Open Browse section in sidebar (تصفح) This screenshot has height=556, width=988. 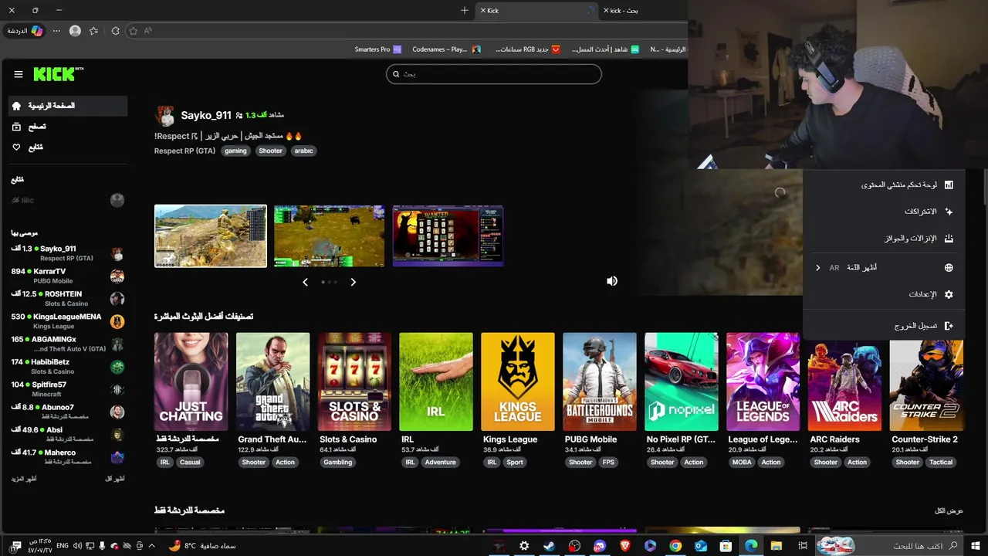68,127
